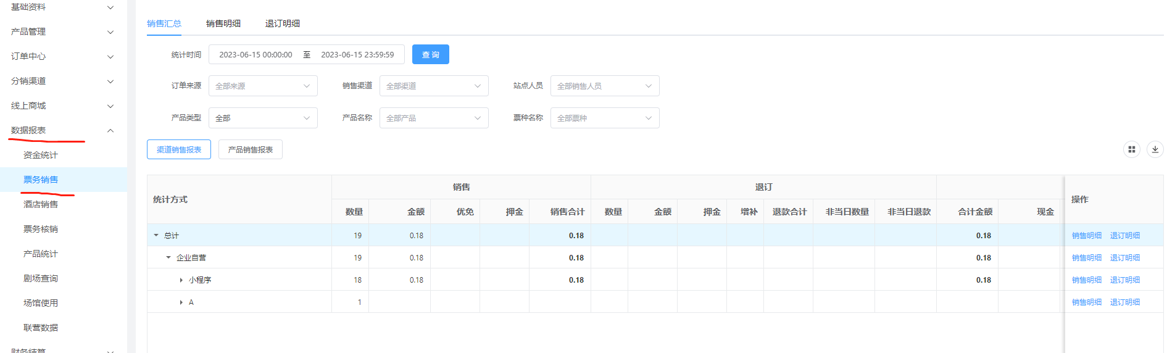Screen dimensions: 1167x353
Task: Switch to the 销售明细 tab
Action: click(x=223, y=23)
